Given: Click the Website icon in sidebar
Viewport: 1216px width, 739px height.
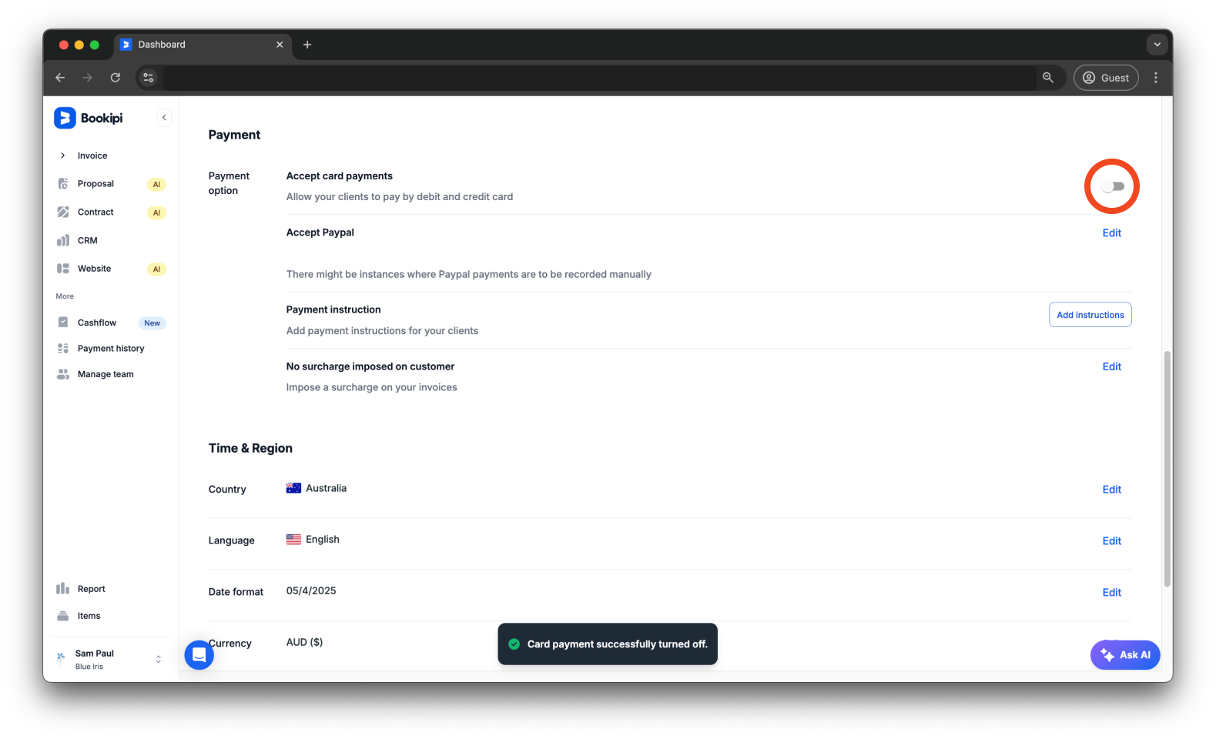Looking at the screenshot, I should pos(63,269).
